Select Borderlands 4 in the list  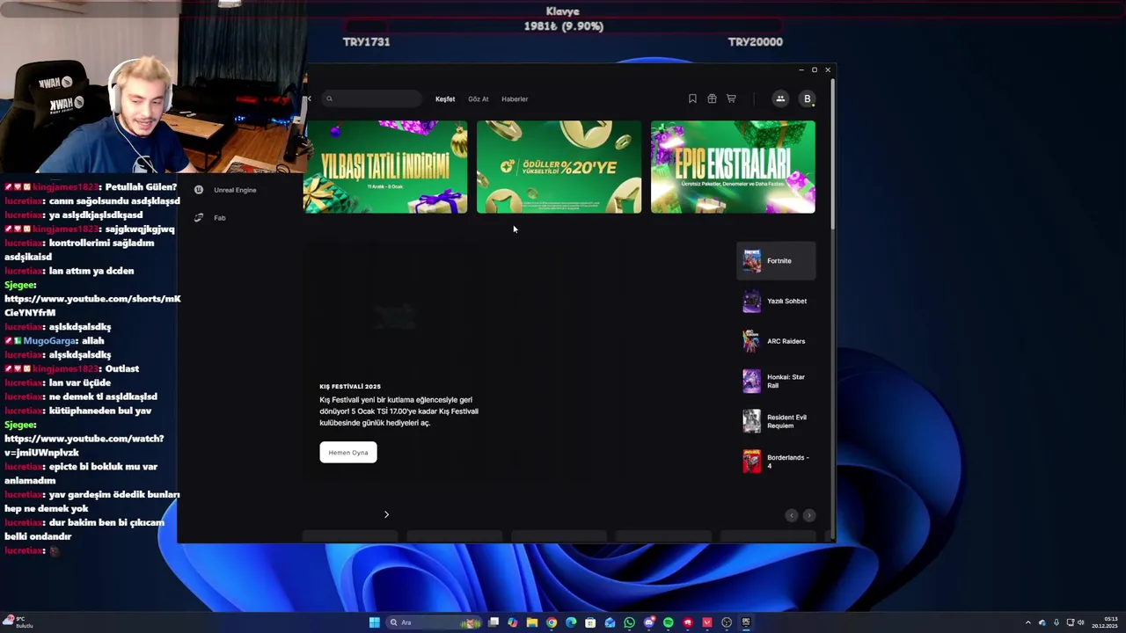click(x=776, y=462)
